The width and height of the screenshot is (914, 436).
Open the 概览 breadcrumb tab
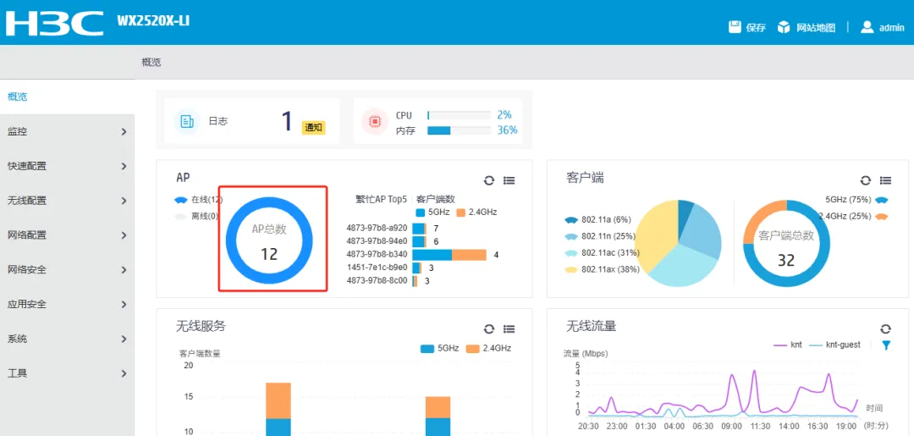[151, 62]
